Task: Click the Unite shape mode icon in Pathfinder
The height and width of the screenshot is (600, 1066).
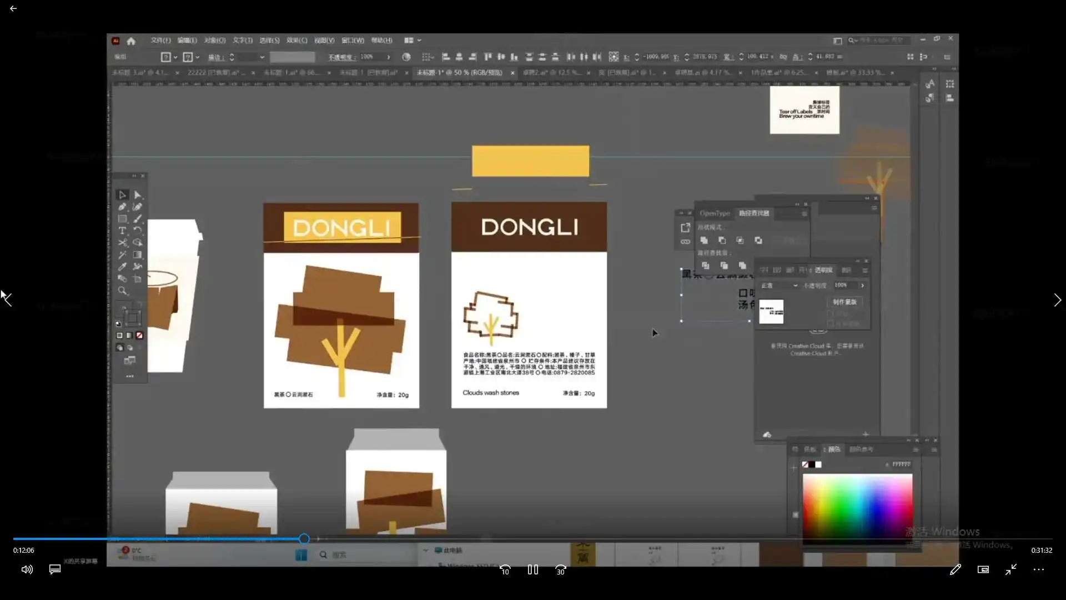Action: point(704,241)
